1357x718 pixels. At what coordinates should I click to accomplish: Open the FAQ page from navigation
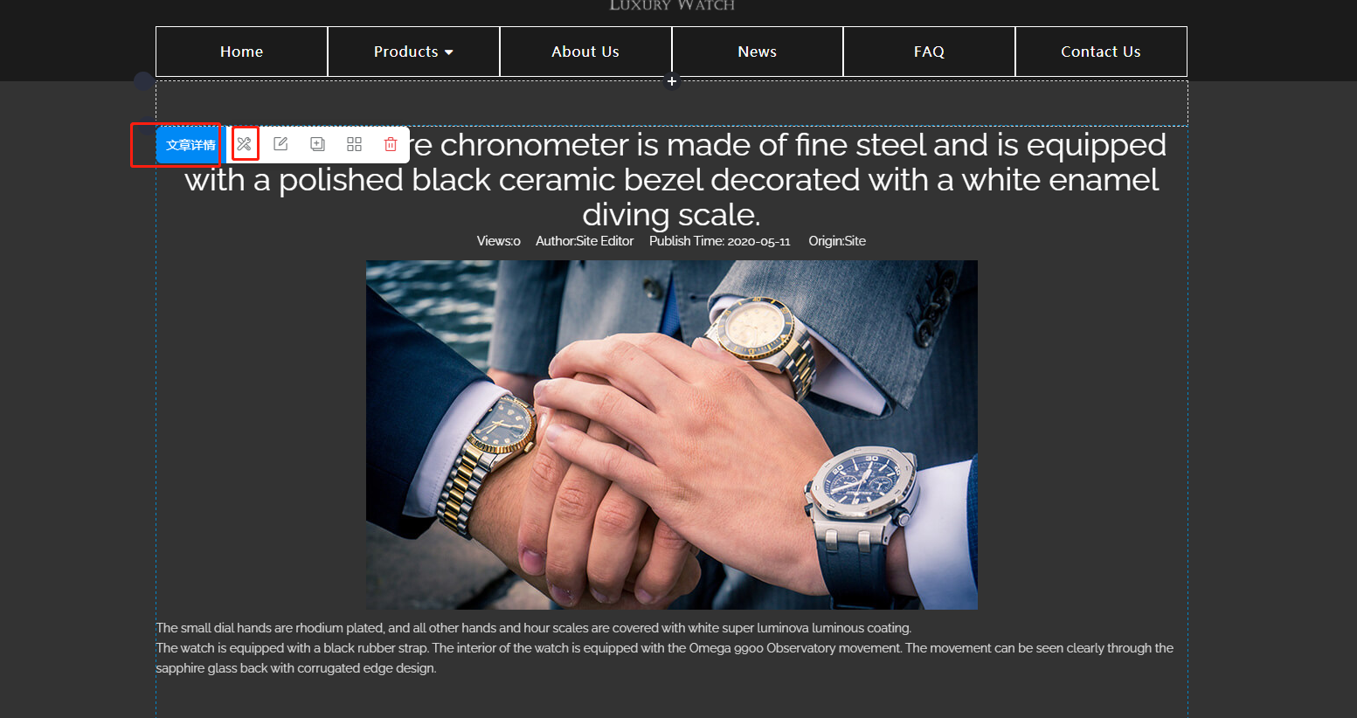point(929,52)
